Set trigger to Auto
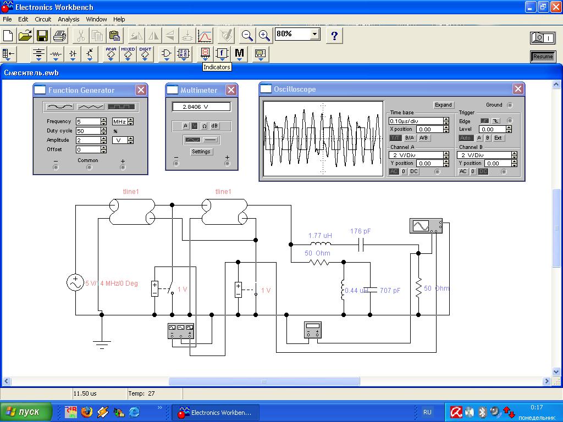Viewport: 563px width, 422px height. tap(465, 138)
